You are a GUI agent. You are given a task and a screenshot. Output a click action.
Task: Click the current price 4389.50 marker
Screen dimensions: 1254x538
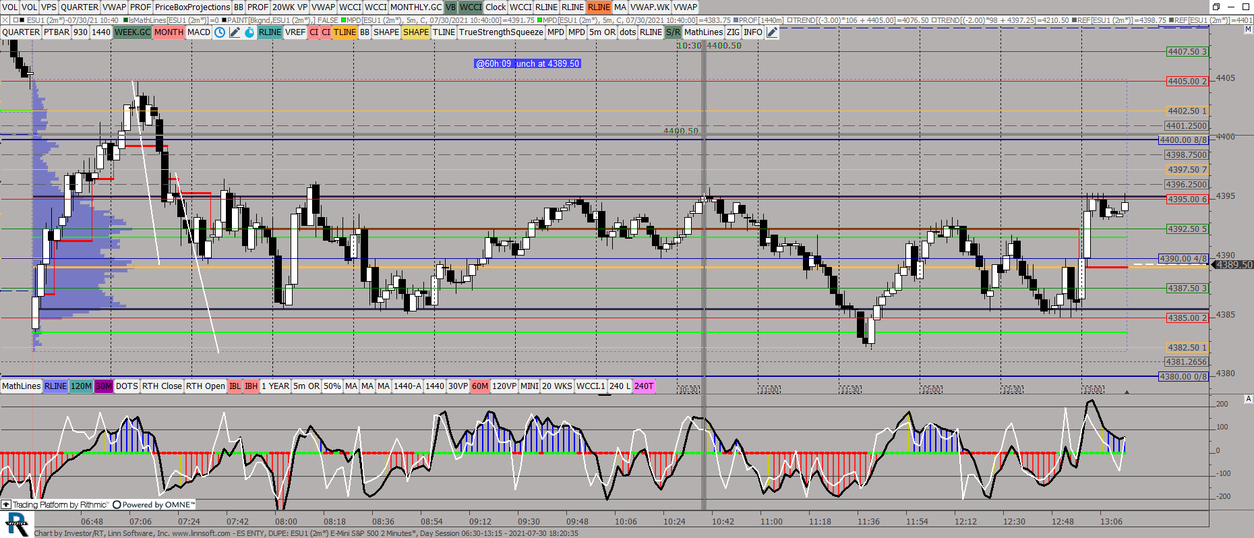click(x=1233, y=265)
